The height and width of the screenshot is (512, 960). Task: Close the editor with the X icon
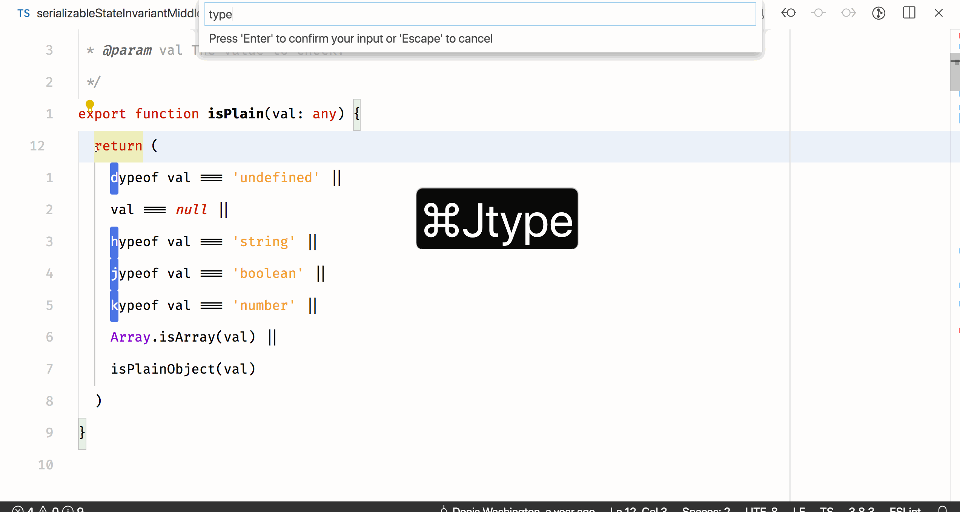[939, 13]
